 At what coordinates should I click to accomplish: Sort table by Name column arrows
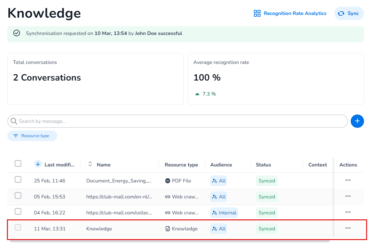[90, 164]
